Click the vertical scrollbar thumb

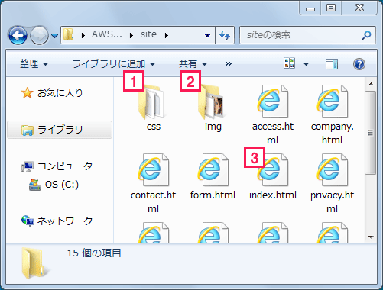[x=371, y=133]
